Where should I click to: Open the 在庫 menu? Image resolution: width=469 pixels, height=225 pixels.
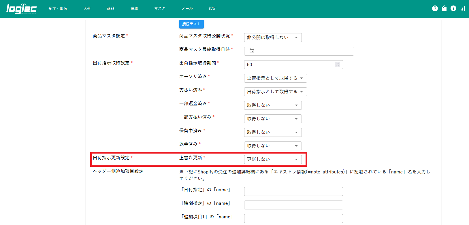134,9
